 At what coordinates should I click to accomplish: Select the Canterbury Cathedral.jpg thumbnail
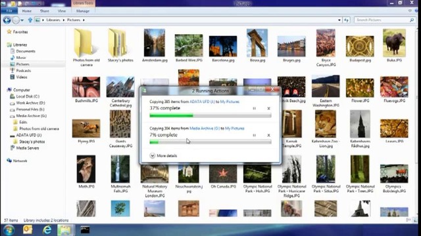click(120, 87)
